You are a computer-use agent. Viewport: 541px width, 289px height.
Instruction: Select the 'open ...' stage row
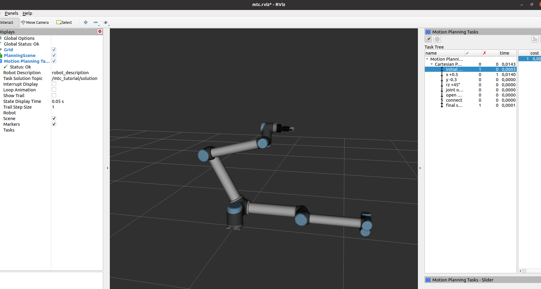[x=471, y=95]
